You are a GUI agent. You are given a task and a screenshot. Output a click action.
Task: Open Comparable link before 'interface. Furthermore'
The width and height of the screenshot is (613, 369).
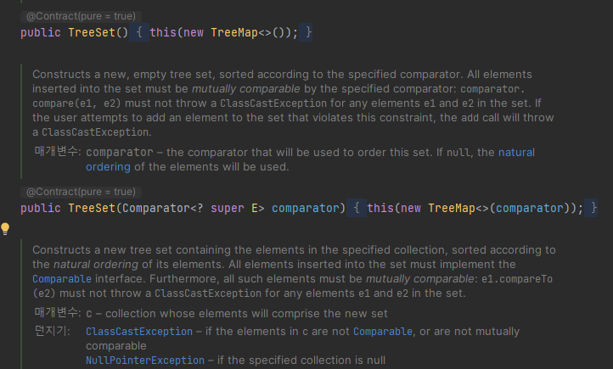click(x=62, y=279)
